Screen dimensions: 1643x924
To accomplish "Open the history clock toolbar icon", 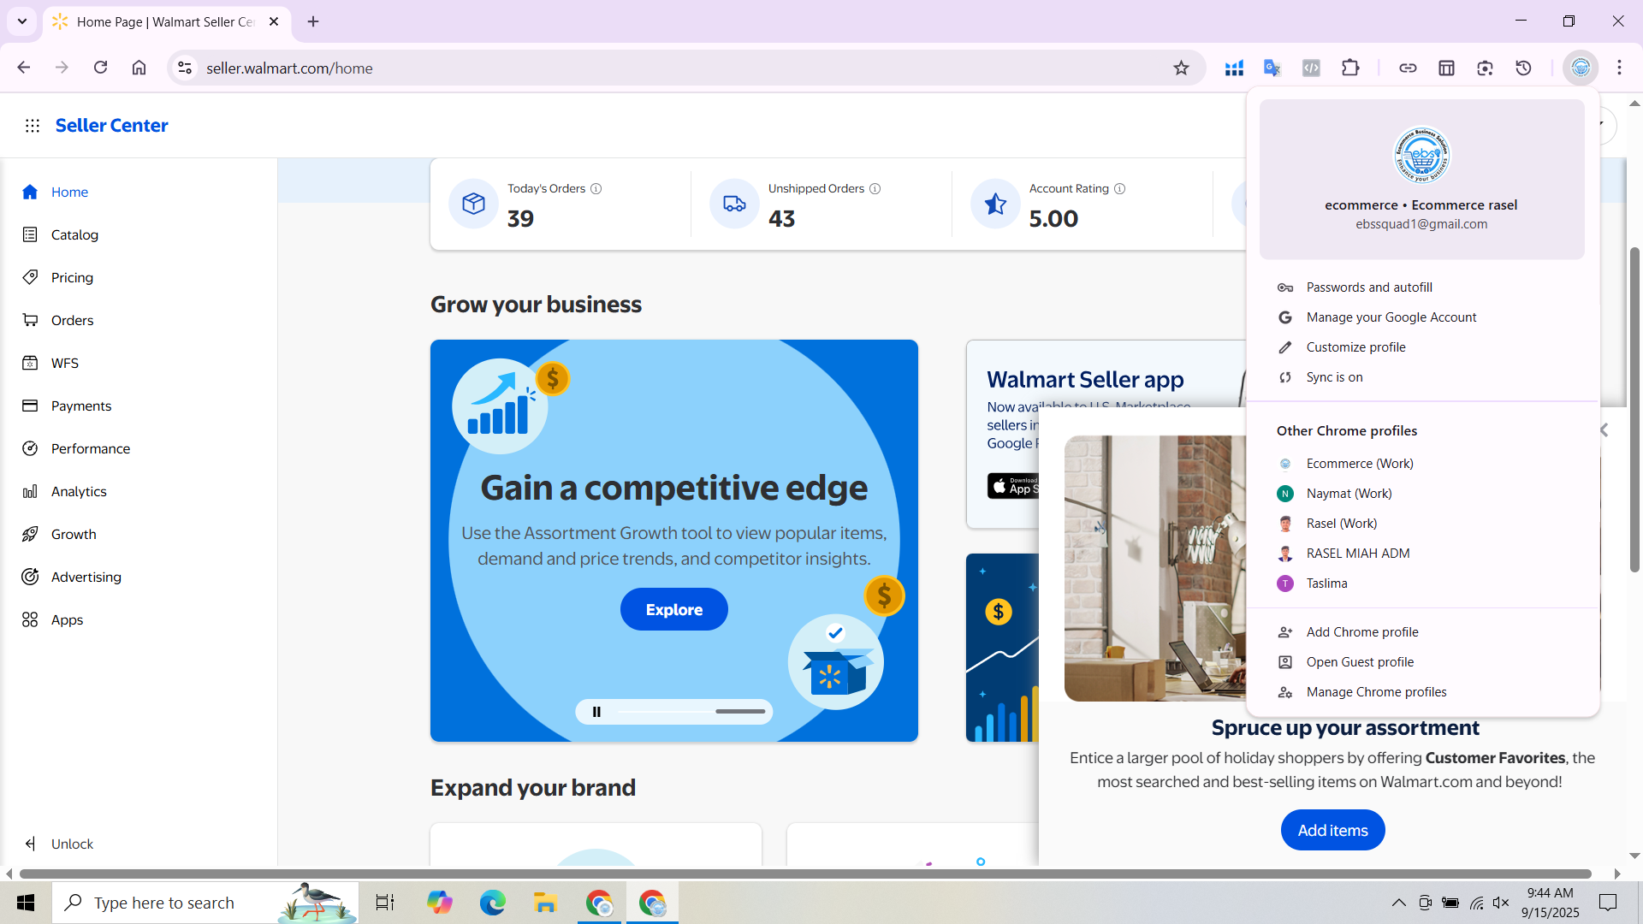I will (1523, 68).
